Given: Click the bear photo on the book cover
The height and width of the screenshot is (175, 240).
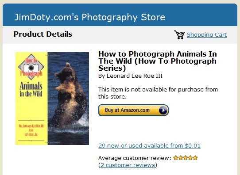Looking at the screenshot, I should [x=68, y=99].
